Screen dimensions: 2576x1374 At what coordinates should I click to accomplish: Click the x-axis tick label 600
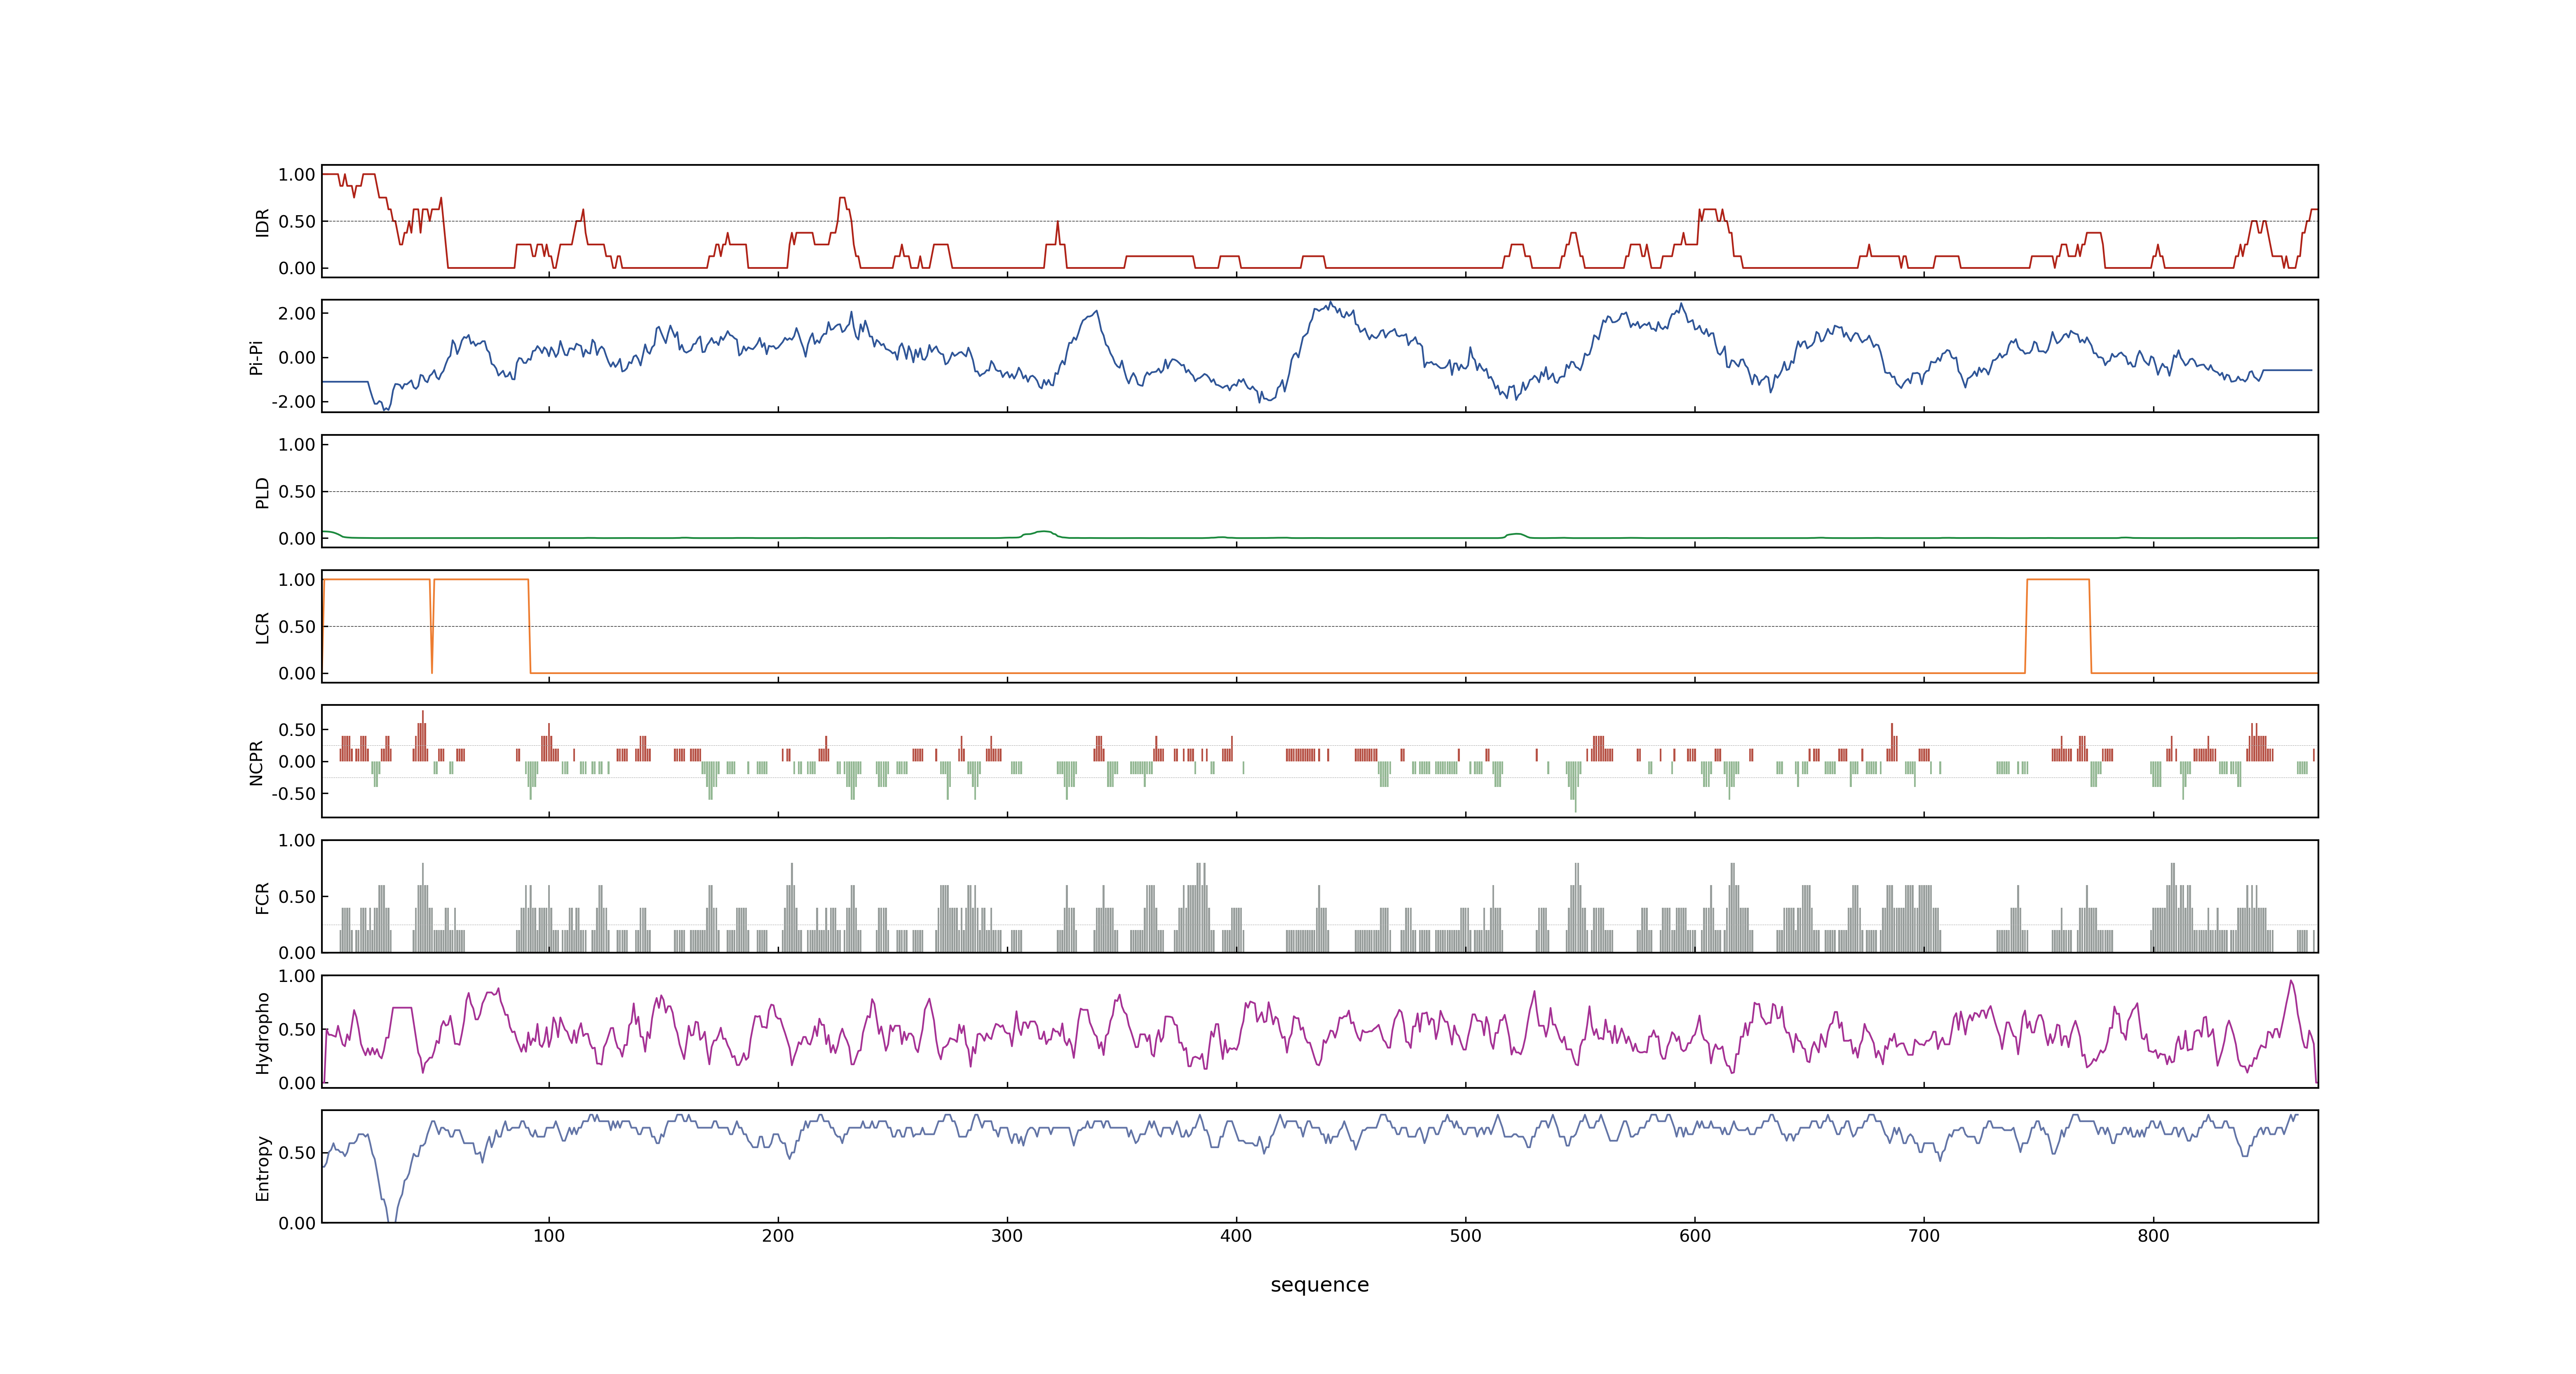[1695, 1236]
